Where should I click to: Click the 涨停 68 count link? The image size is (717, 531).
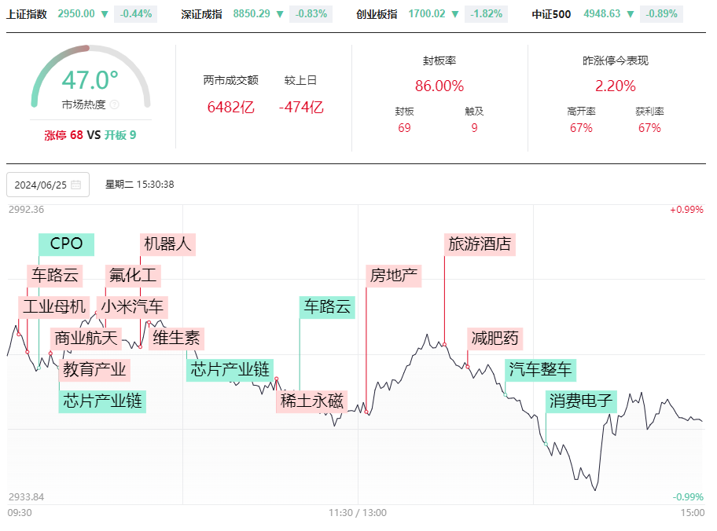point(64,135)
